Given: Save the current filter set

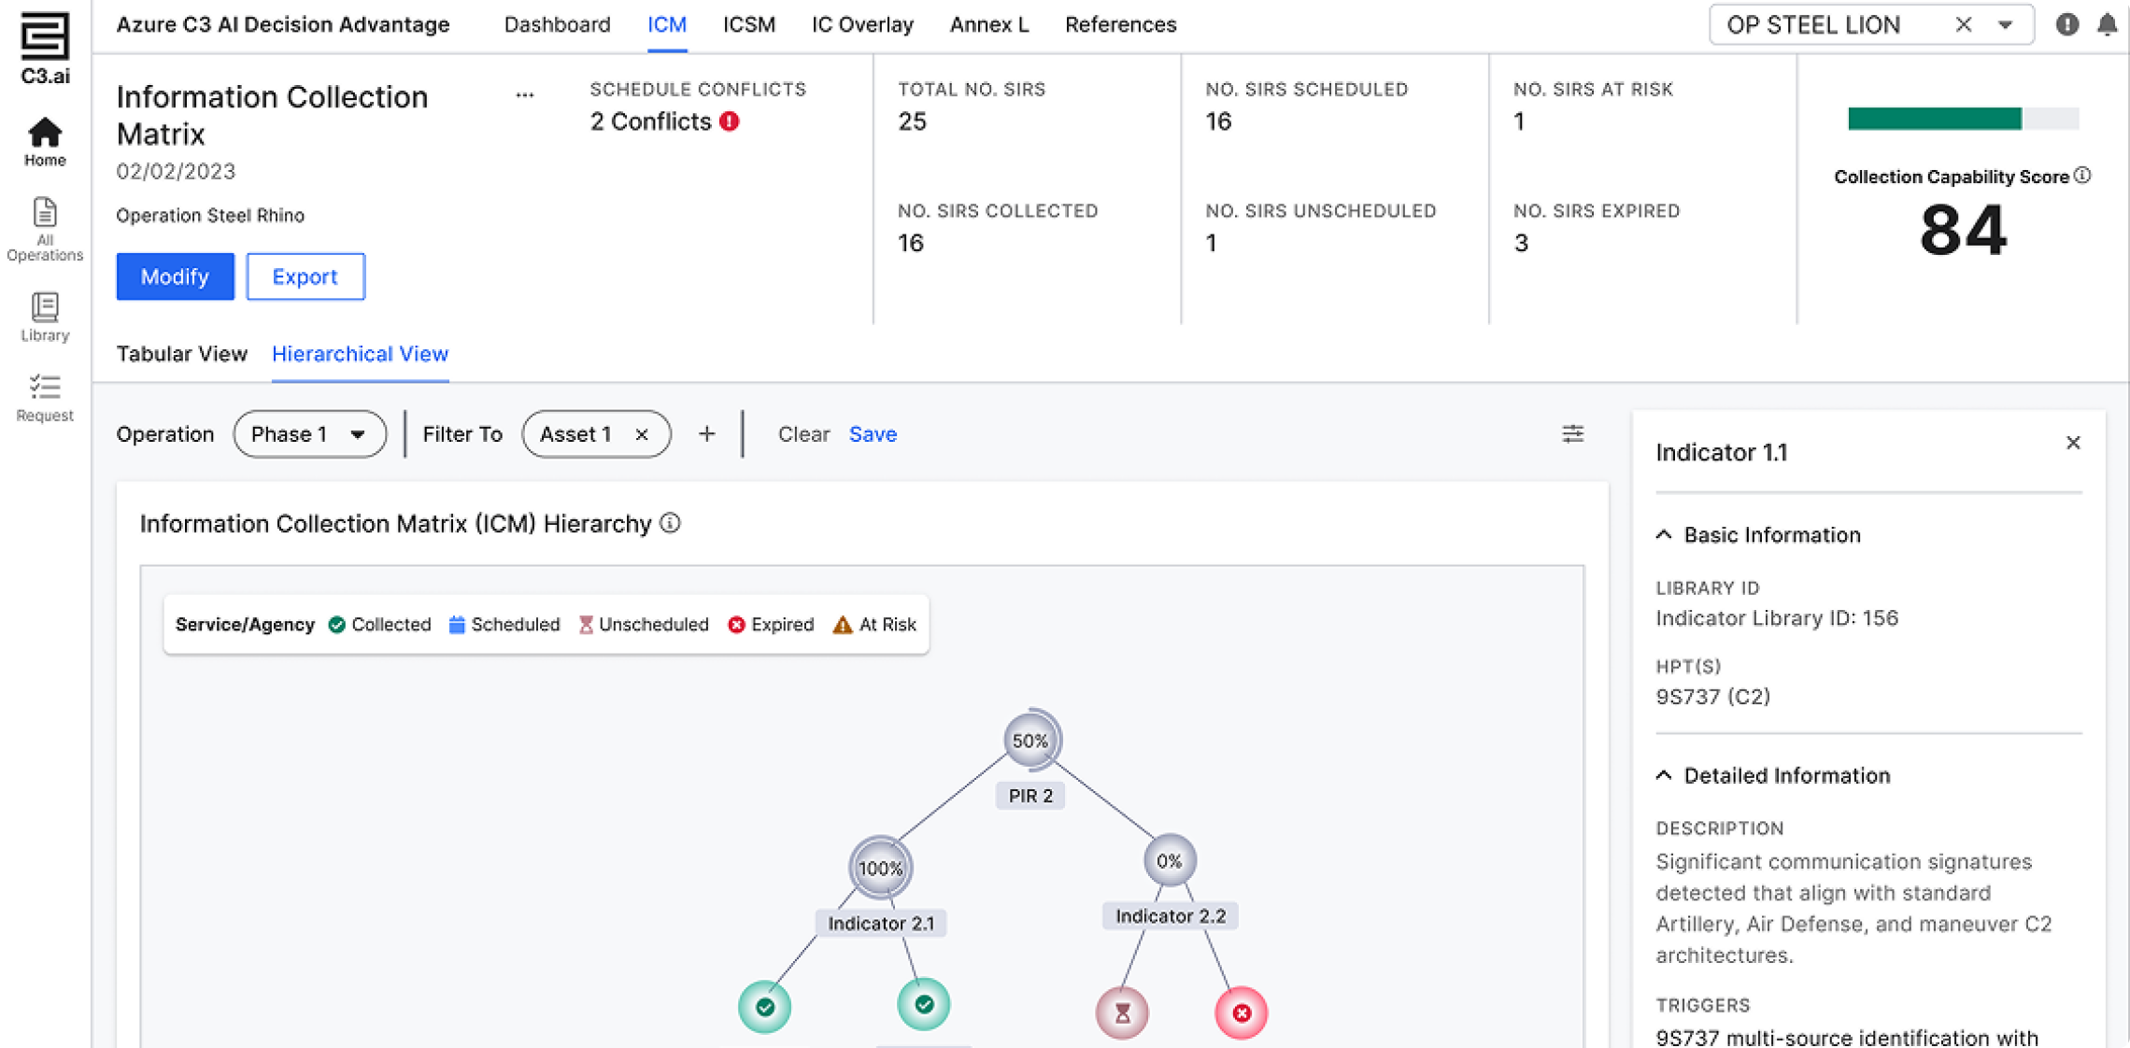Looking at the screenshot, I should click(873, 434).
